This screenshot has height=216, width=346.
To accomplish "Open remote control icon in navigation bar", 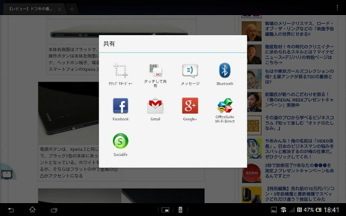I will point(180,210).
